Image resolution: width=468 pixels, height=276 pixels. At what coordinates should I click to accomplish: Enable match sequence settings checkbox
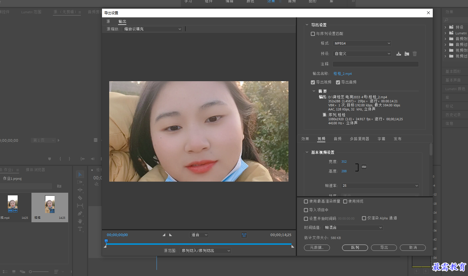[x=313, y=34]
